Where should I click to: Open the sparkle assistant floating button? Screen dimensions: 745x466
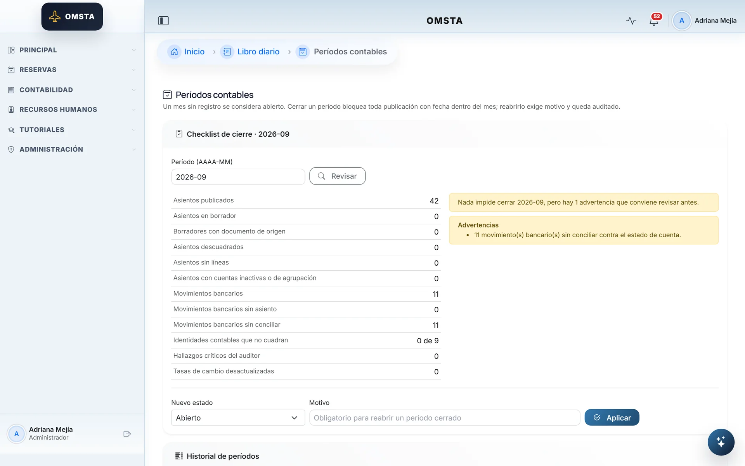click(x=721, y=442)
